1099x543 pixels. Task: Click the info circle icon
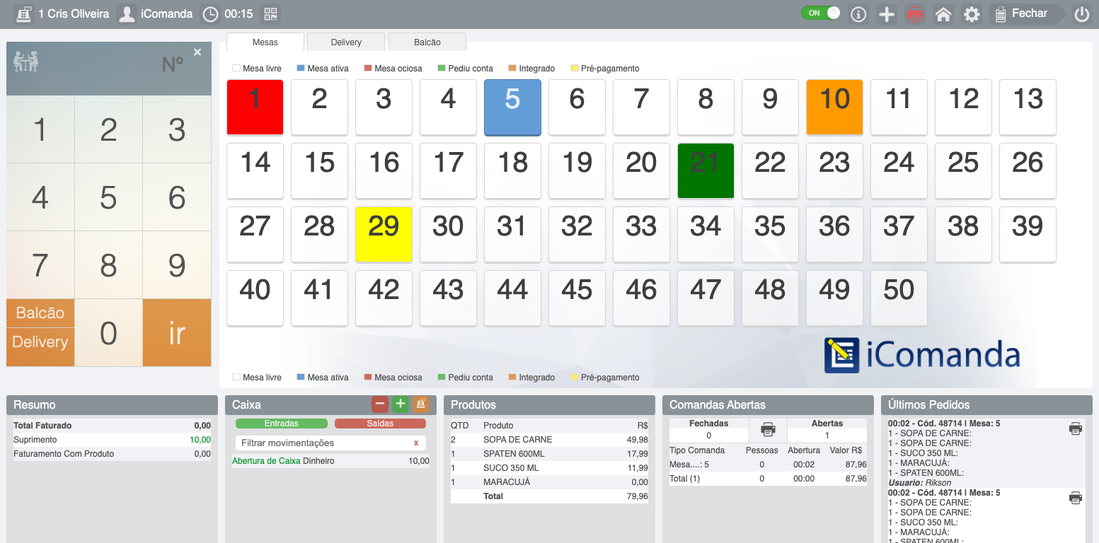click(858, 14)
